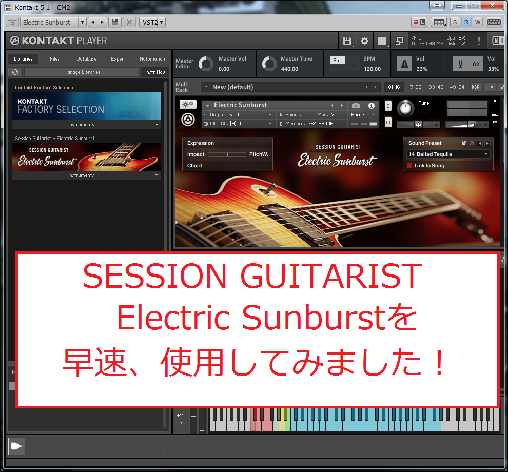Click the minimize rack view icon
The image size is (508, 472).
pos(399,41)
